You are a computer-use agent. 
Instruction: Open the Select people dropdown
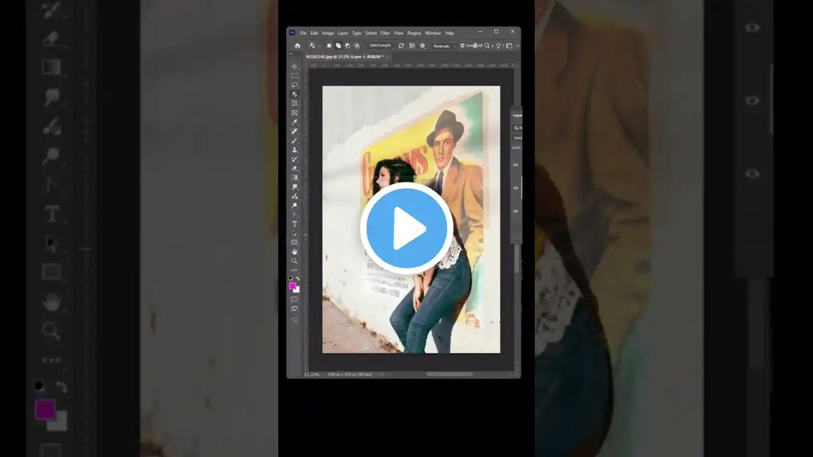[x=380, y=46]
